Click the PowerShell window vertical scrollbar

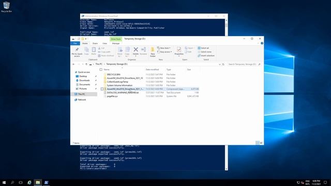coord(227,25)
